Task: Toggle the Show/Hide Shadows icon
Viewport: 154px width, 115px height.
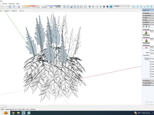Action: pyautogui.click(x=19, y=7)
